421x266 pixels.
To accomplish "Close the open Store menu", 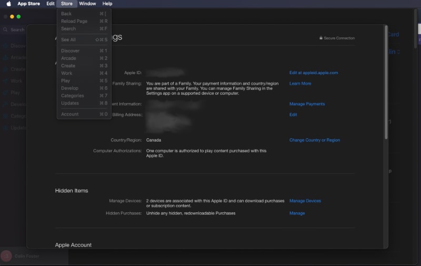I will (x=67, y=4).
